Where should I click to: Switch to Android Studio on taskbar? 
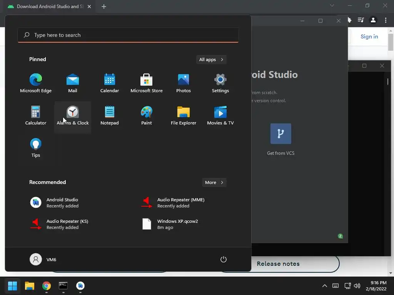tap(80, 286)
